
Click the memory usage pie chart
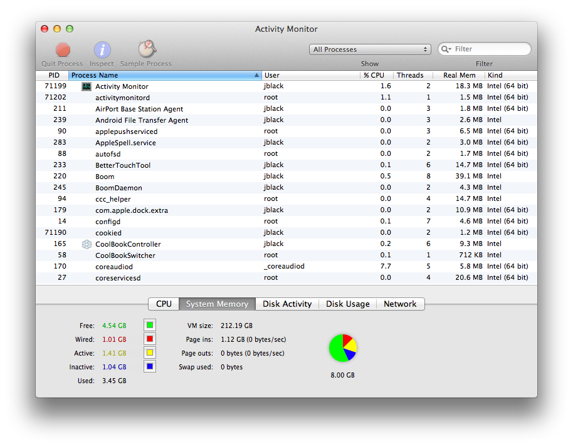click(x=343, y=348)
